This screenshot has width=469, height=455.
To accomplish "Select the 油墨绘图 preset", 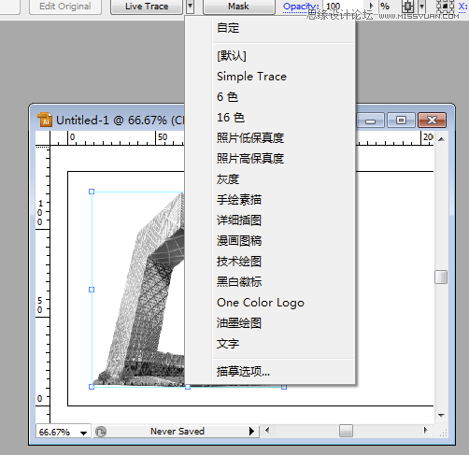I will click(x=270, y=323).
